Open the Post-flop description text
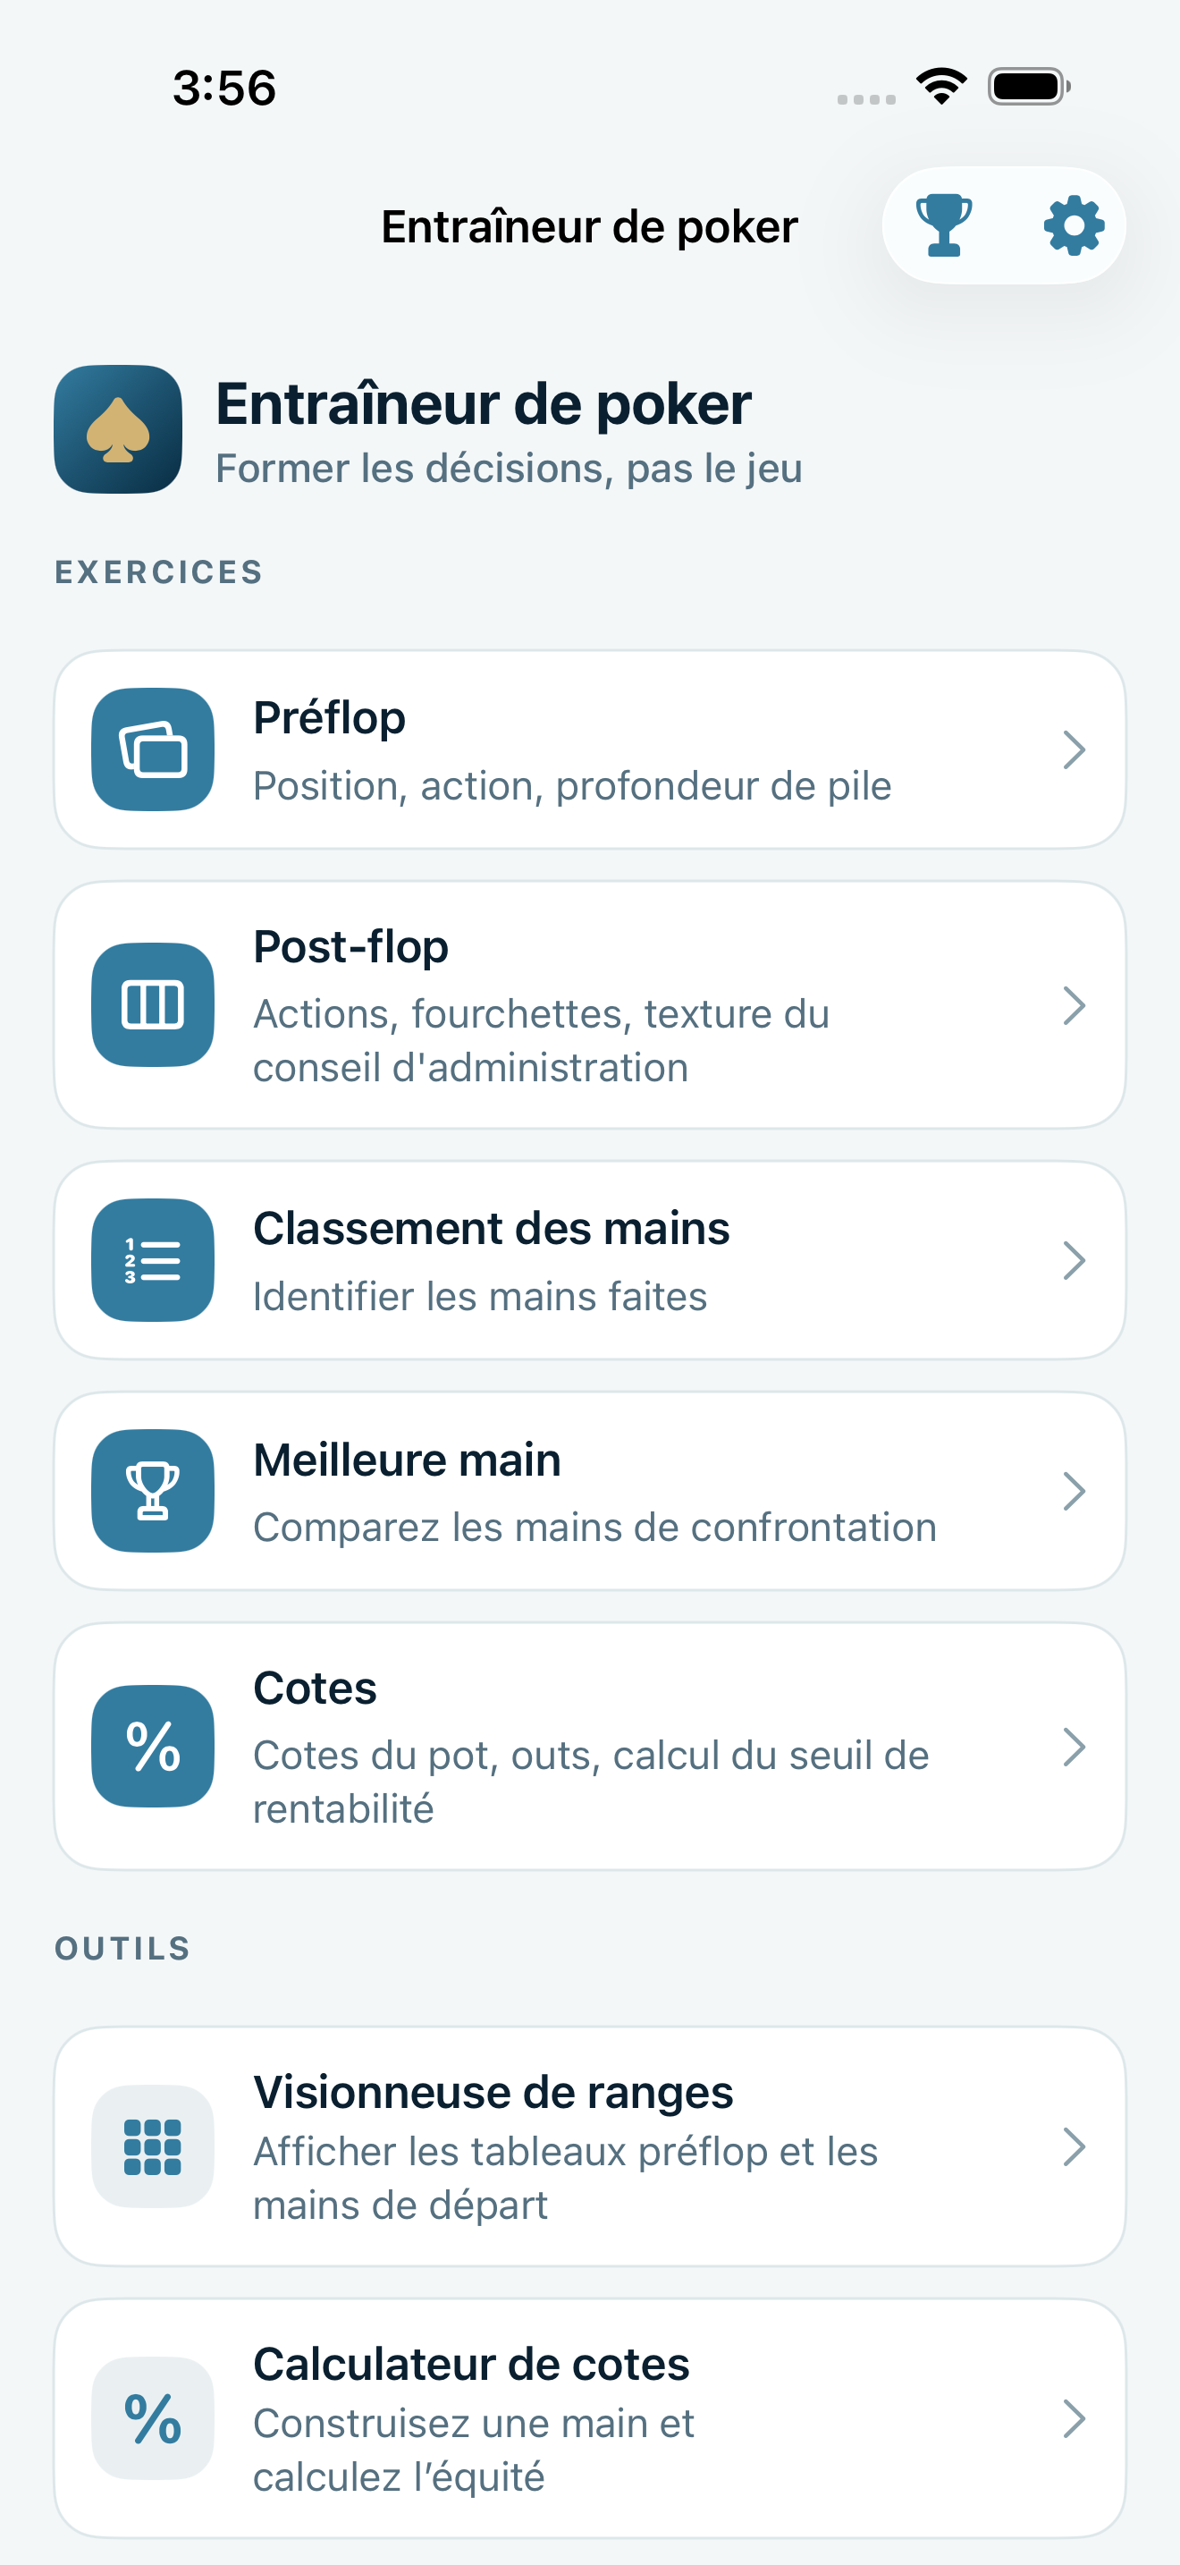 pyautogui.click(x=541, y=1039)
